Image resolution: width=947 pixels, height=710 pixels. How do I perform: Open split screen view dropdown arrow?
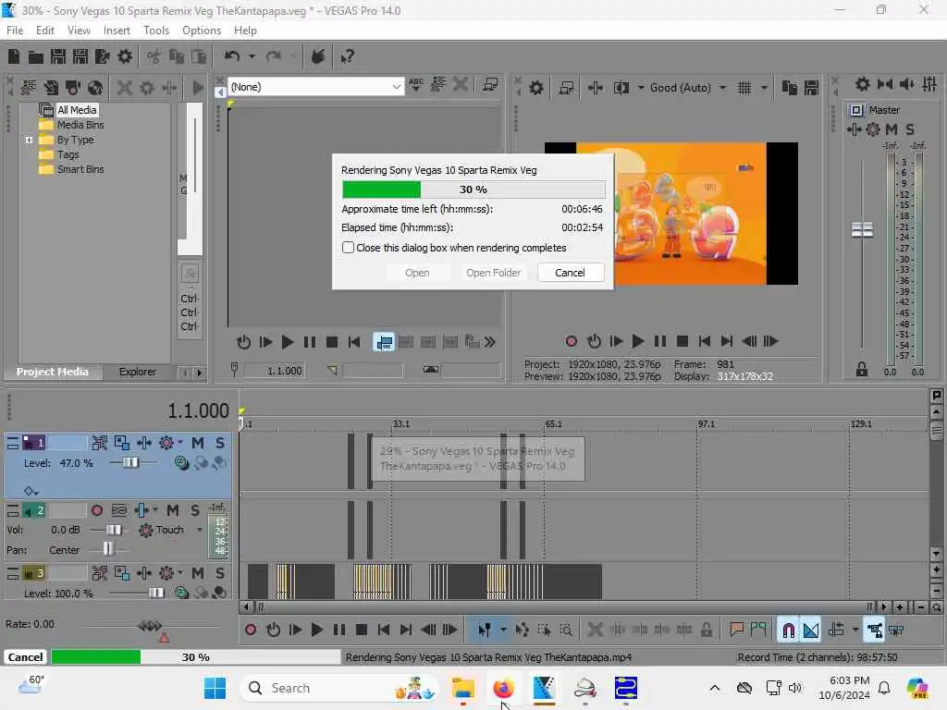[x=640, y=88]
